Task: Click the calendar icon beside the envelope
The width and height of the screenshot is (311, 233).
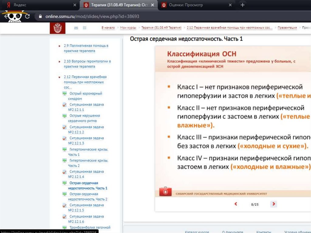Action: (85, 28)
